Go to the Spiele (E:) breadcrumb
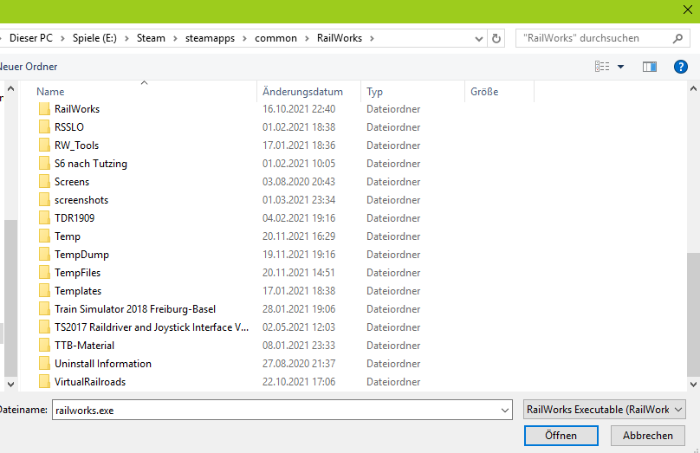Image resolution: width=700 pixels, height=453 pixels. click(x=94, y=38)
